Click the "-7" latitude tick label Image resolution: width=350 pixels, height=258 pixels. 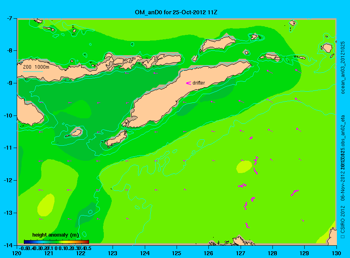pyautogui.click(x=9, y=19)
